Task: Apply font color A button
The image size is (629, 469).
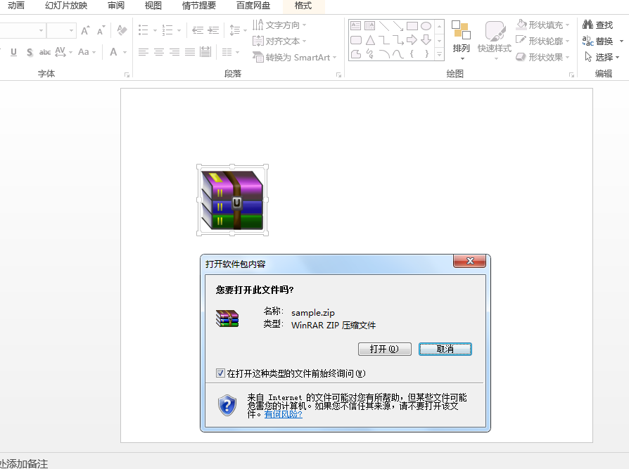Action: [x=113, y=52]
